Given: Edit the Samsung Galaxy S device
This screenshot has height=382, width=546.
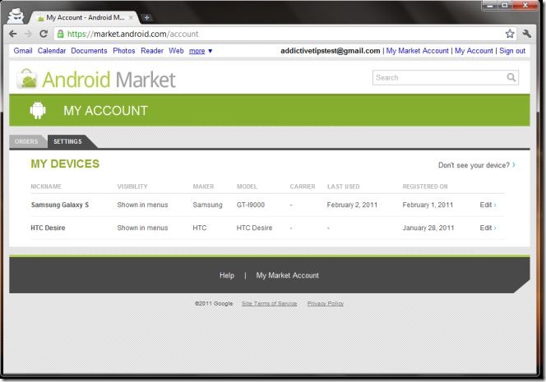Looking at the screenshot, I should 488,205.
